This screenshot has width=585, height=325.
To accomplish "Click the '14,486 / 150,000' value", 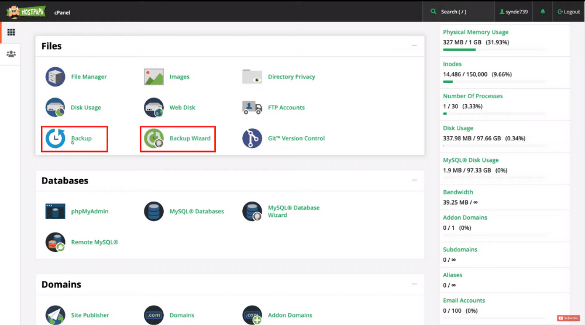I will 465,75.
